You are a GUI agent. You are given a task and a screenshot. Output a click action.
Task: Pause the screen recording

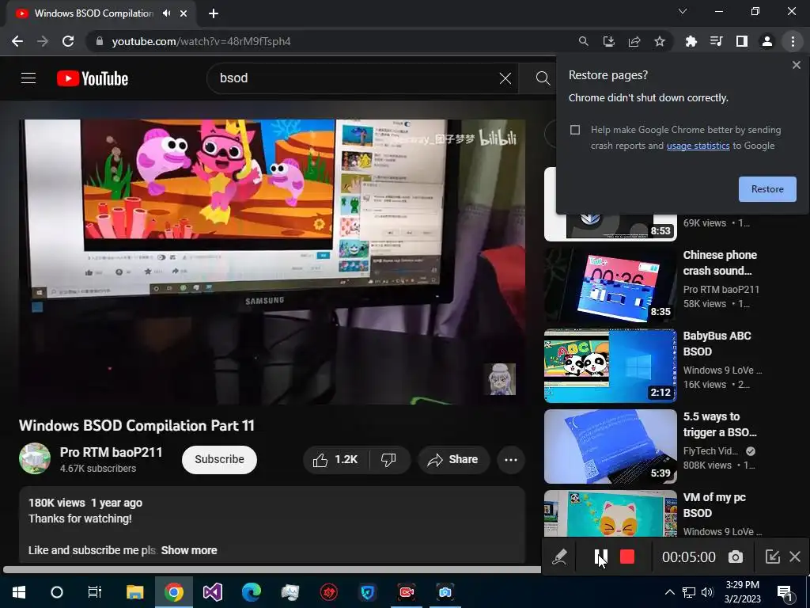tap(601, 557)
